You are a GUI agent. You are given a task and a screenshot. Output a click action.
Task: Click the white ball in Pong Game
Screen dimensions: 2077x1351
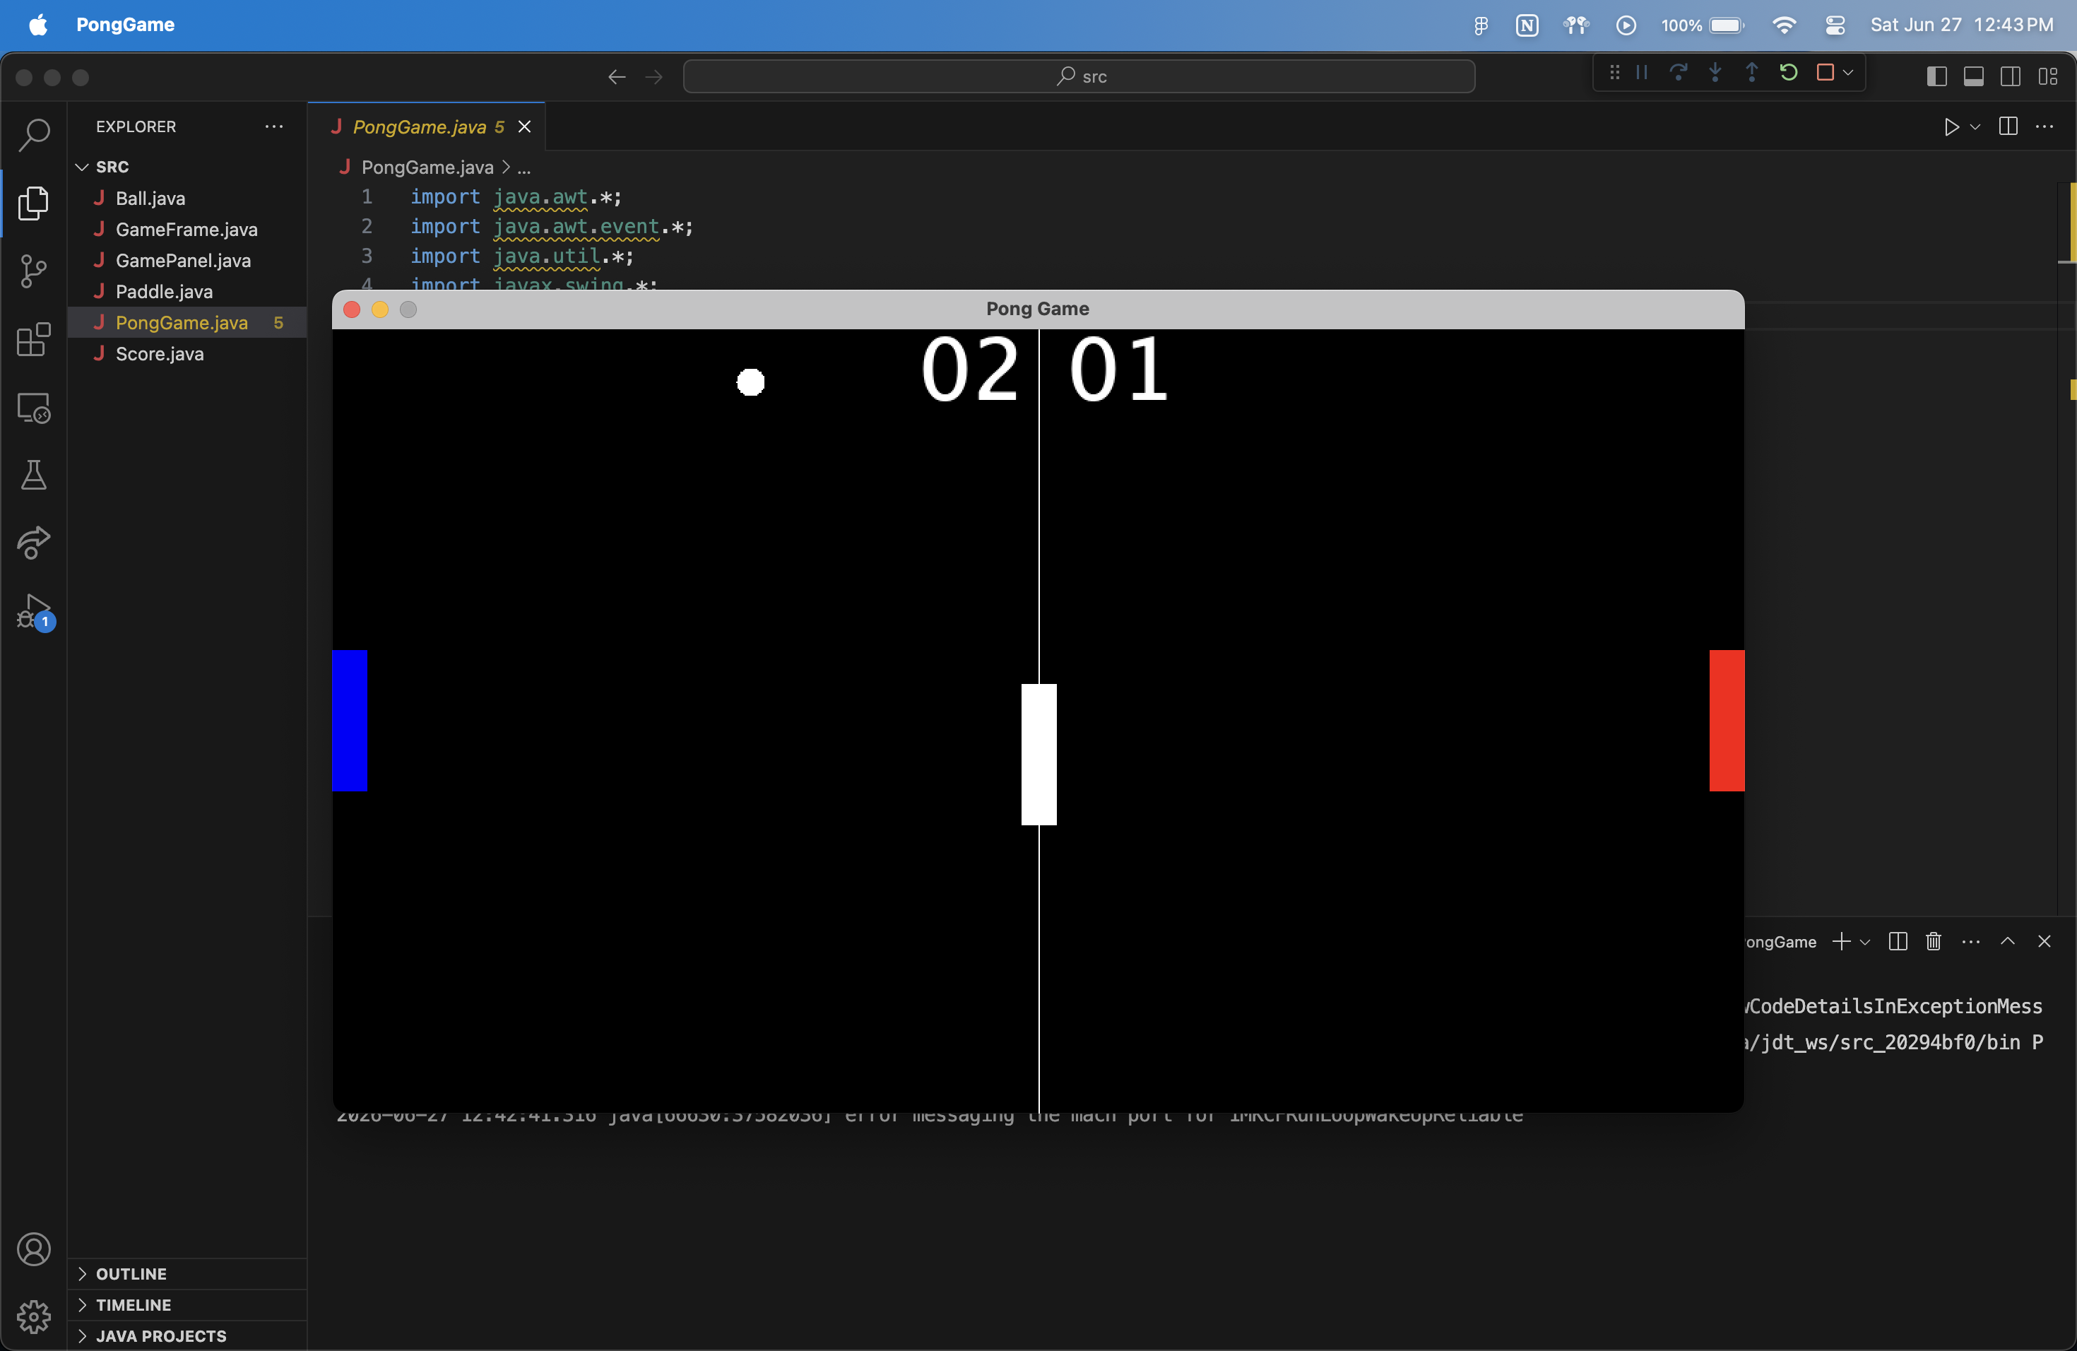tap(750, 382)
